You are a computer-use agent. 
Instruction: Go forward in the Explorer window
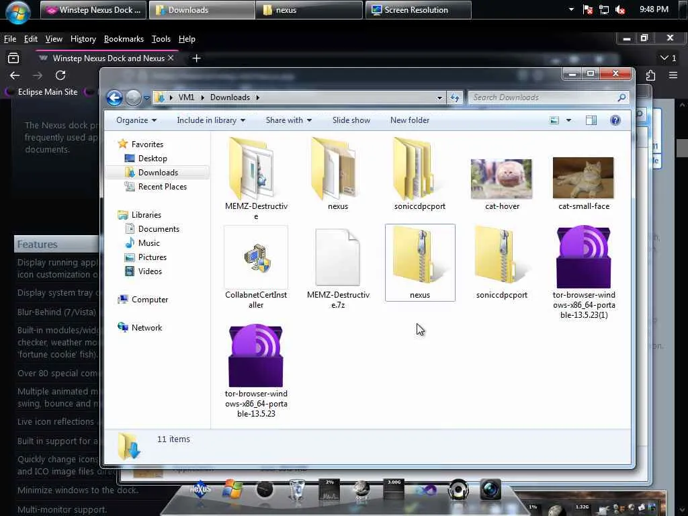pyautogui.click(x=134, y=98)
